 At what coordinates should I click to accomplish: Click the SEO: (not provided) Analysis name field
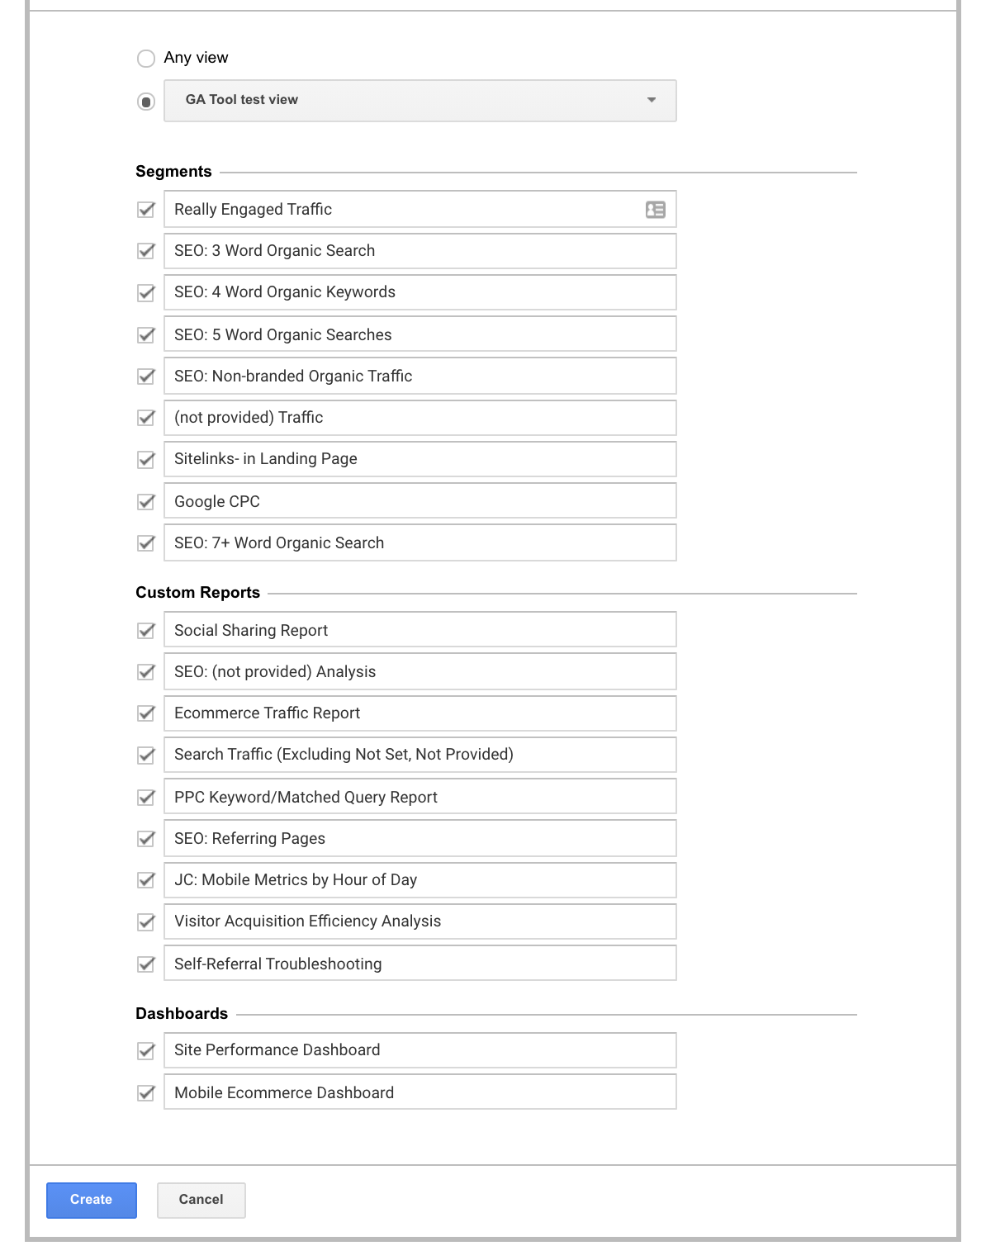coord(420,671)
